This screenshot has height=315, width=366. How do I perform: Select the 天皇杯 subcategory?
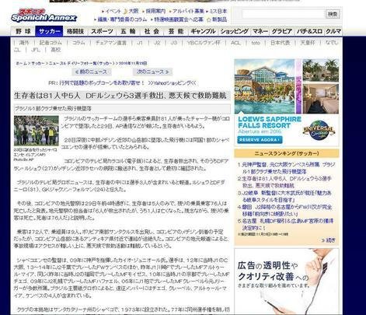308,43
